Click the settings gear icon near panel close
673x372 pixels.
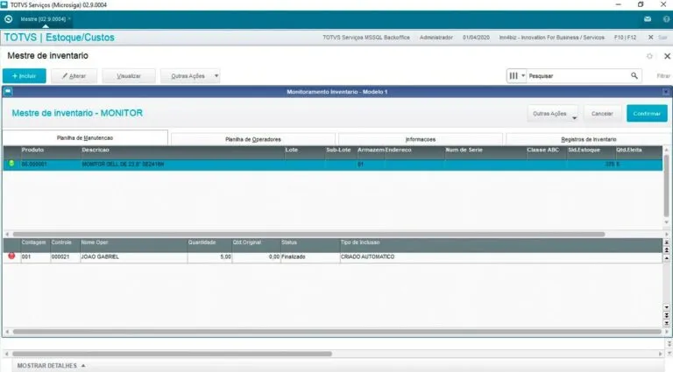coord(648,56)
